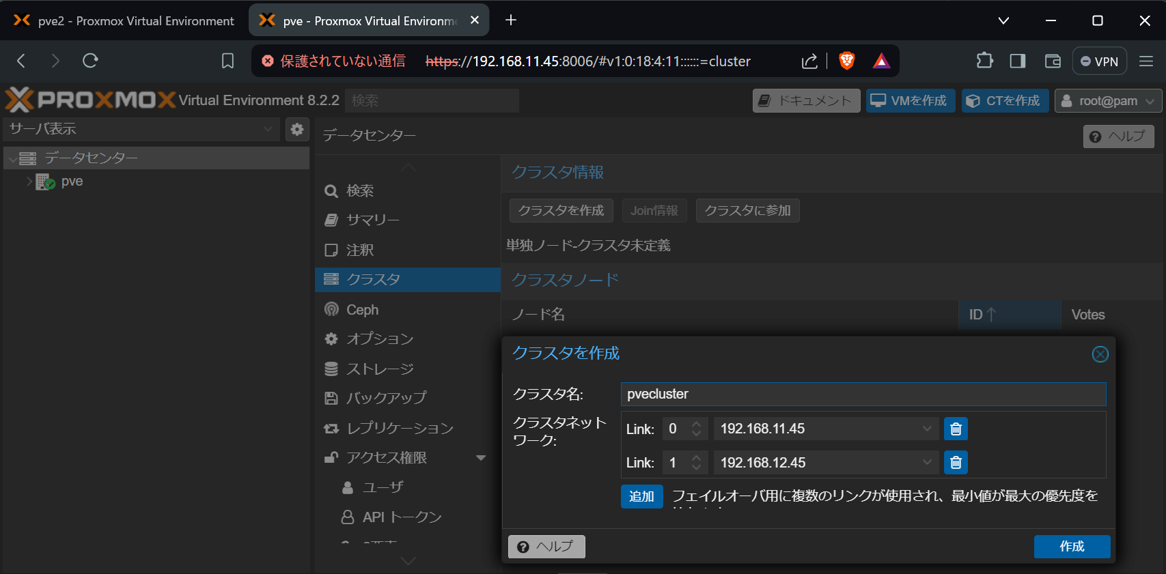Bookmark the current page
This screenshot has height=574, width=1166.
click(x=228, y=61)
